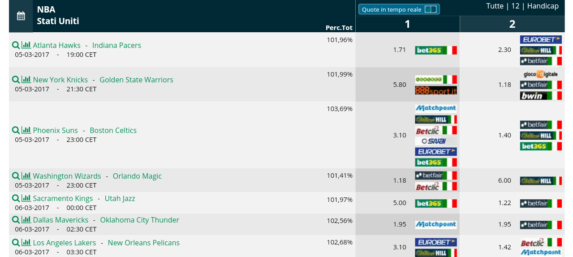The image size is (573, 257).
Task: Click Betclic logo in Phoenix Suns row
Action: (x=436, y=130)
